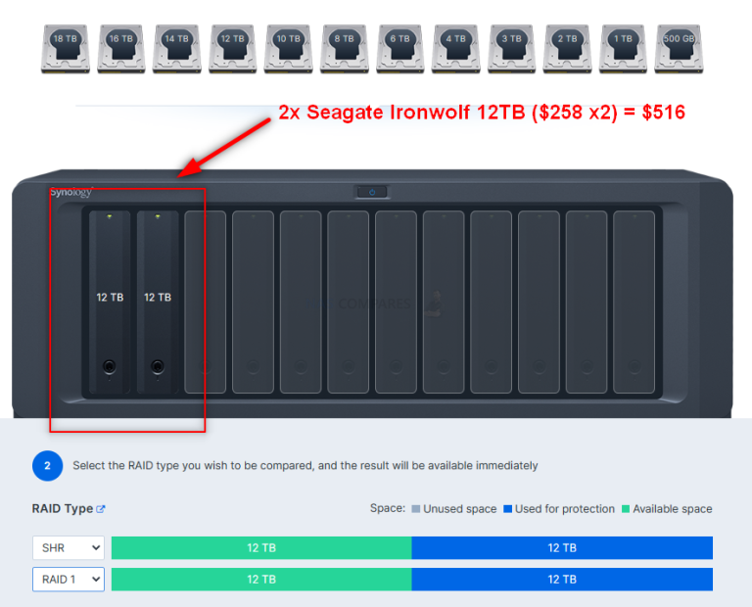Click the green SHR available space bar

[261, 548]
